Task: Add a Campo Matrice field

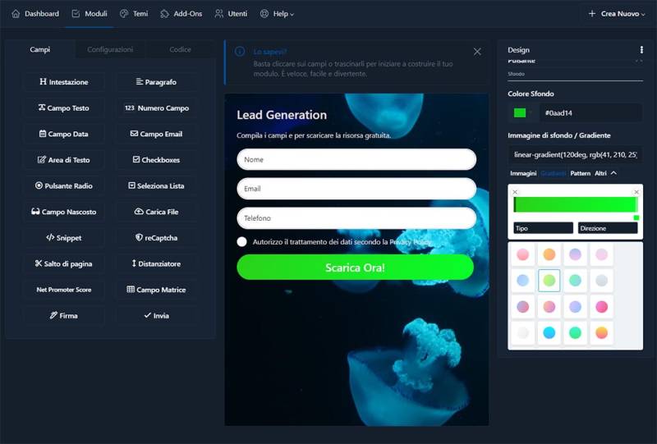Action: tap(156, 290)
